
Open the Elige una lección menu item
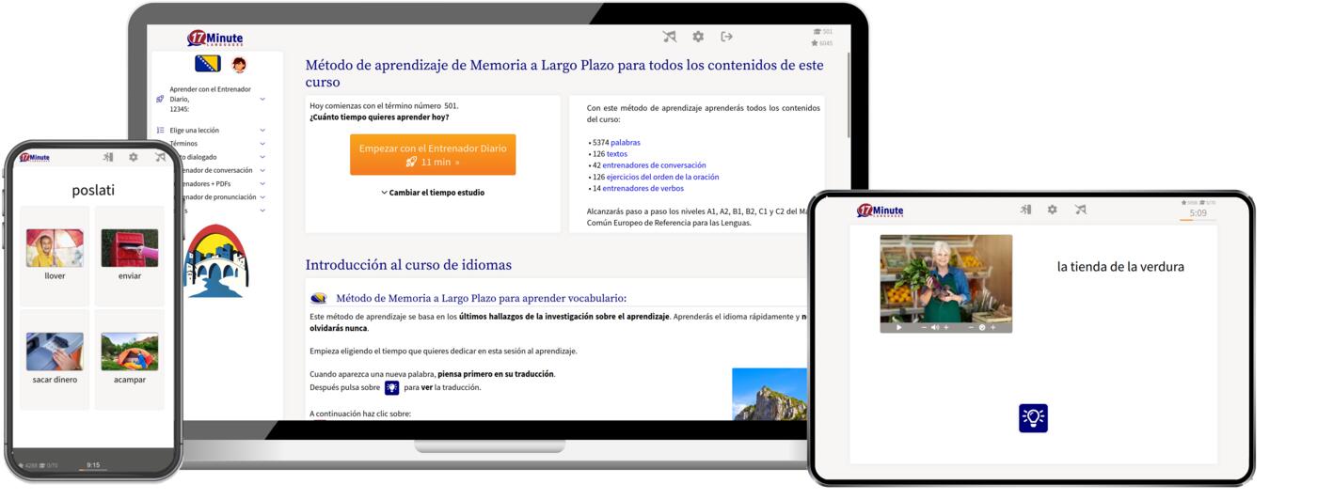[195, 131]
